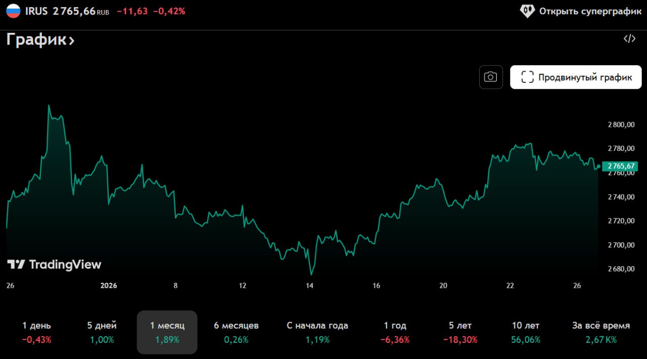
Task: Select the 1 день time range
Action: [36, 332]
